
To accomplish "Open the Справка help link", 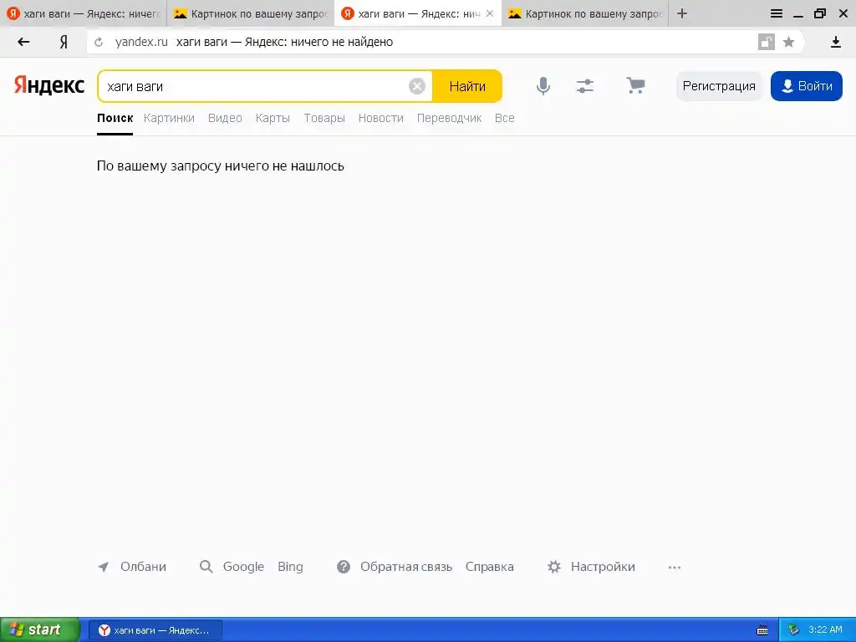I will (x=490, y=567).
